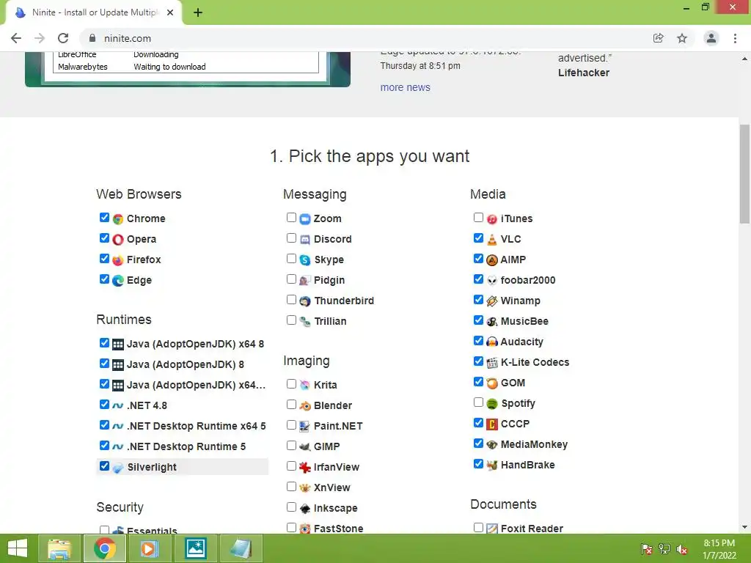This screenshot has height=563, width=751.
Task: Close the Ninite tab
Action: pyautogui.click(x=170, y=12)
